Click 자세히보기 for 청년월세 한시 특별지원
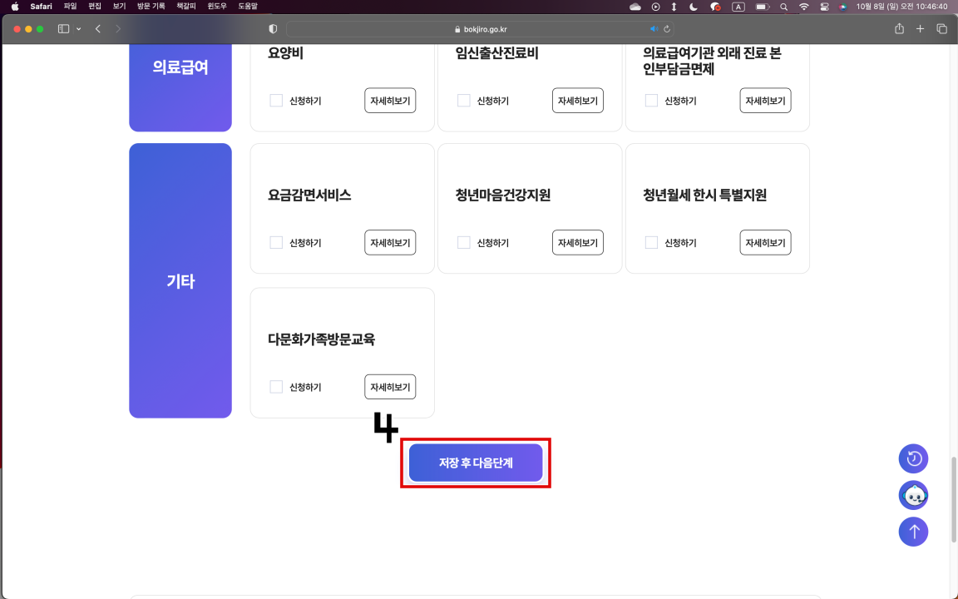 764,242
